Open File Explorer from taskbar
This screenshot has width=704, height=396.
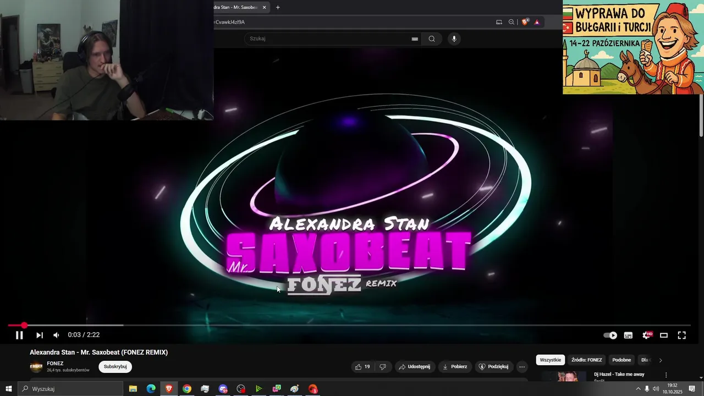tap(133, 389)
